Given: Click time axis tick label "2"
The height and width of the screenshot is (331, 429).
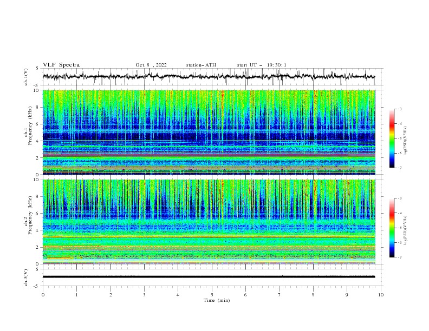Looking at the screenshot, I should [x=110, y=295].
